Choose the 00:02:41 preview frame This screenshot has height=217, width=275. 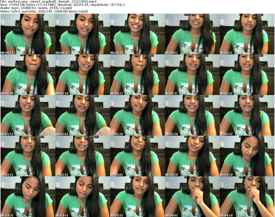click(x=28, y=156)
